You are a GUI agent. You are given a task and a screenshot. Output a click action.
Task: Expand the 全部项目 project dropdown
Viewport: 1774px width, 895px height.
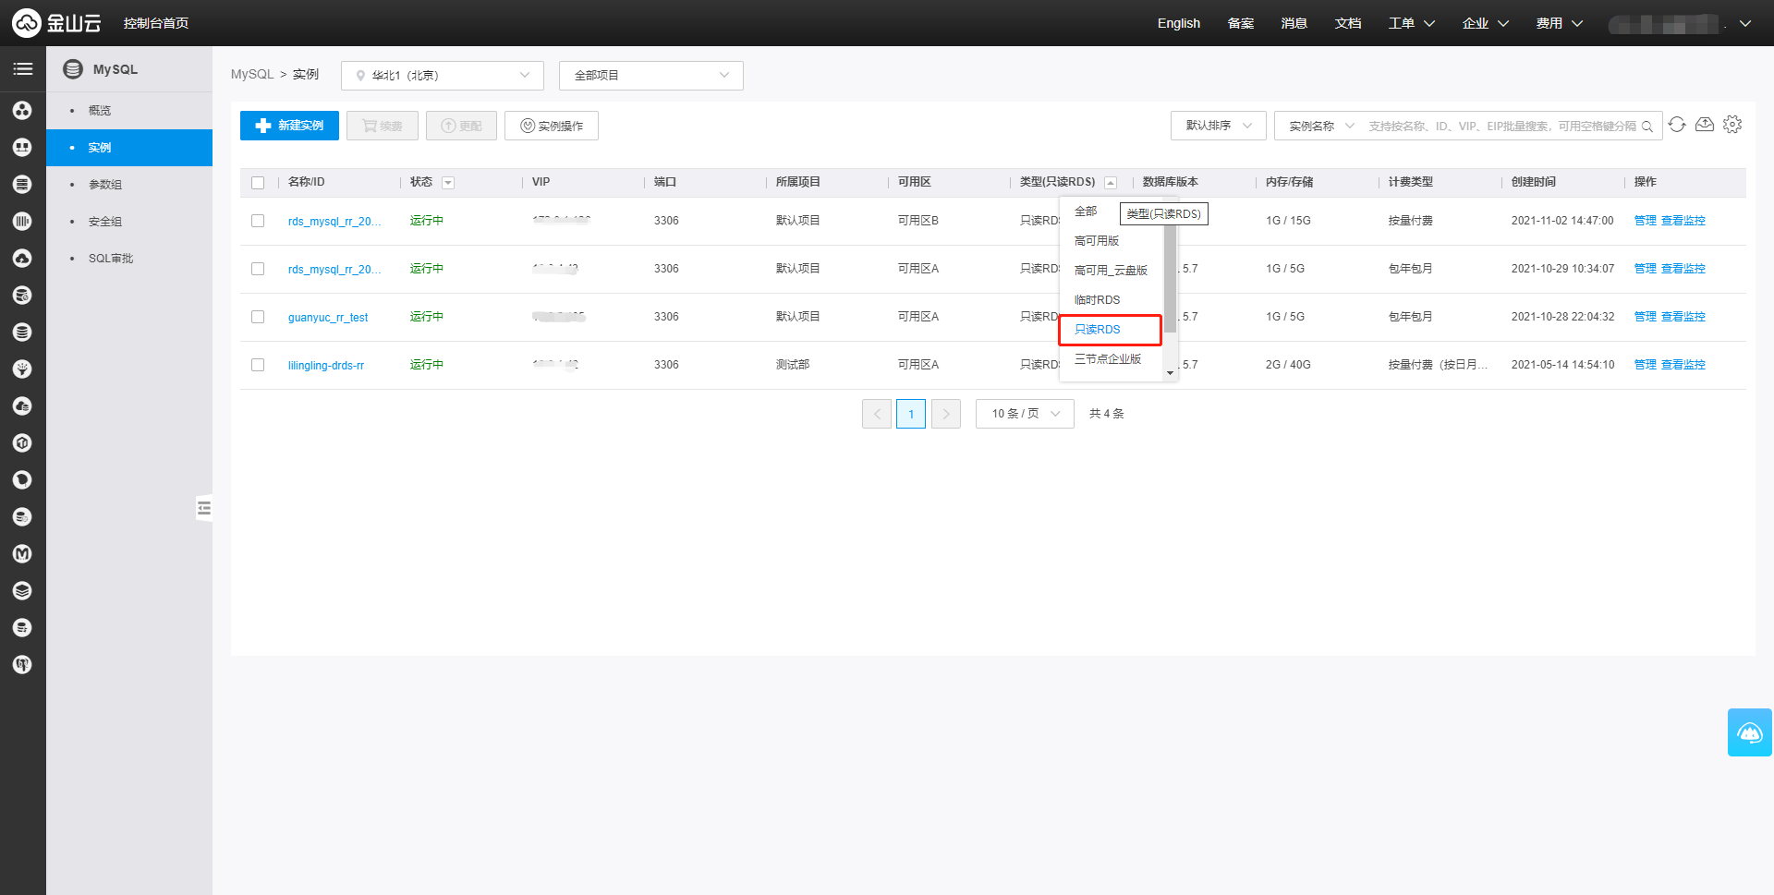(650, 76)
